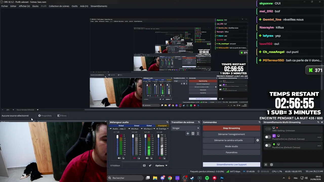The image size is (324, 182).
Task: Open more options for PunisherEnLive output
Action: coord(319,138)
